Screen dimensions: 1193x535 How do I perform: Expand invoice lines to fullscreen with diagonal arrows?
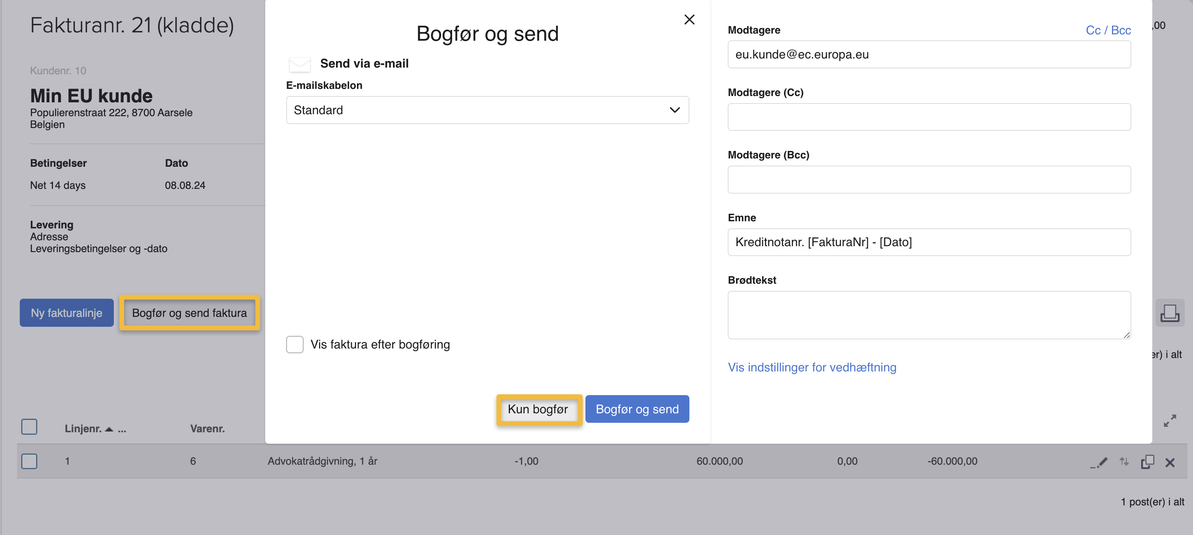[1170, 420]
